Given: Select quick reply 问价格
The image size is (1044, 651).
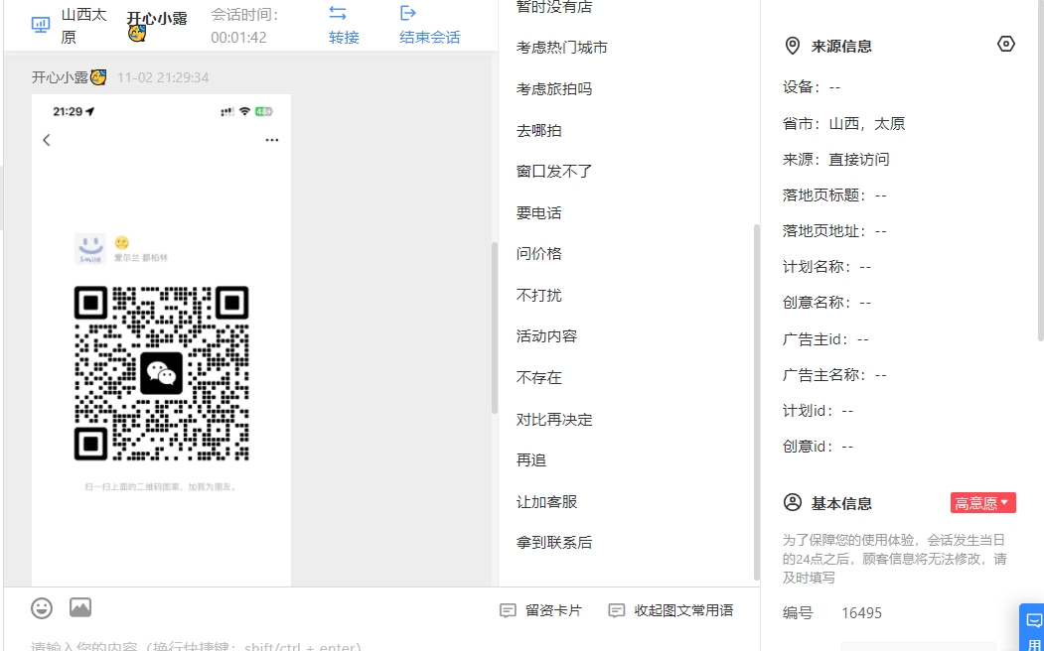Looking at the screenshot, I should [x=538, y=254].
